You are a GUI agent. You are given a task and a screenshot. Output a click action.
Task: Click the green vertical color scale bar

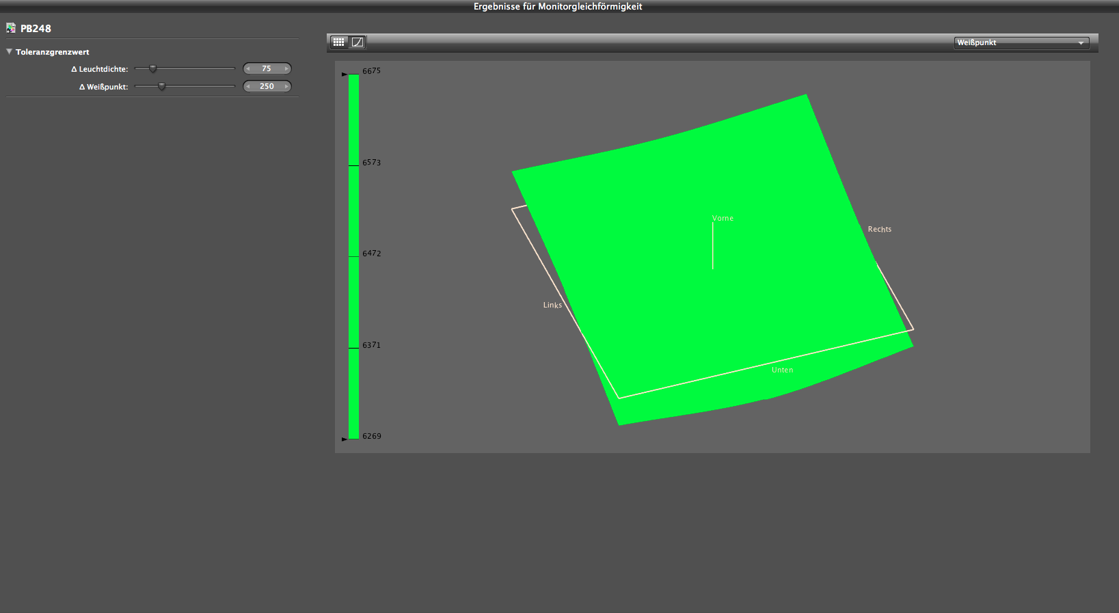coord(353,273)
